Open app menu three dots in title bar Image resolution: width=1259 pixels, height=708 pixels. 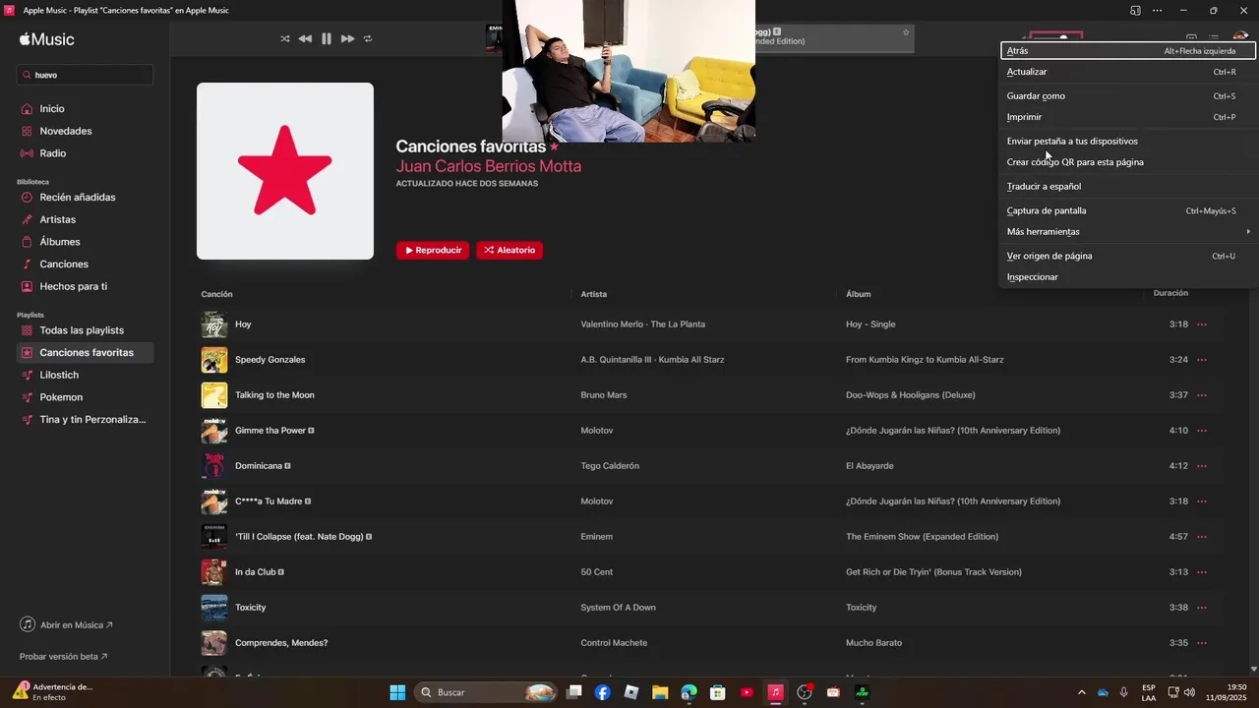(1157, 11)
